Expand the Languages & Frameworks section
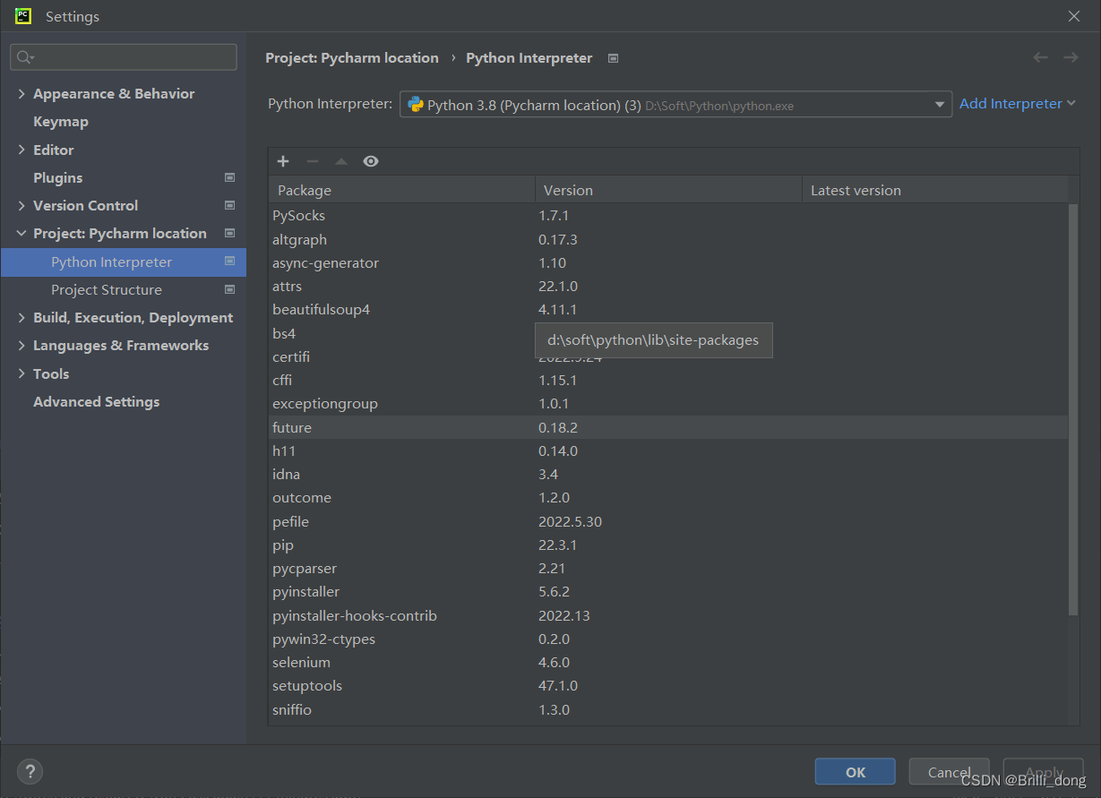 coord(22,345)
